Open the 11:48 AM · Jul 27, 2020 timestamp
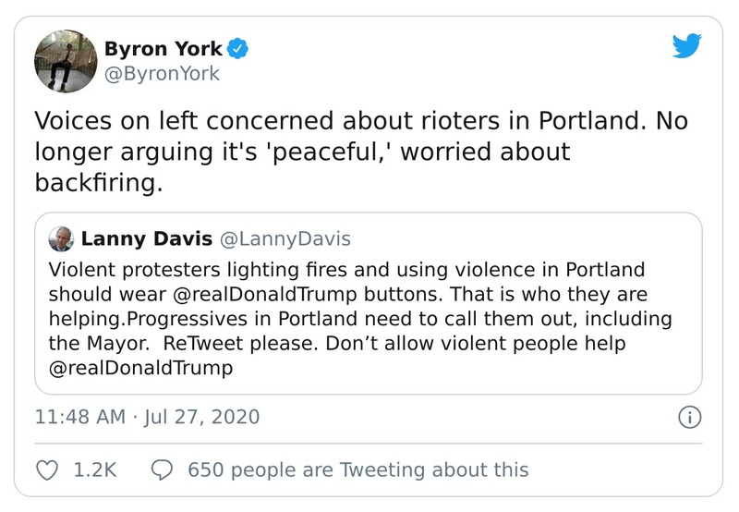The width and height of the screenshot is (739, 512). coord(147,418)
